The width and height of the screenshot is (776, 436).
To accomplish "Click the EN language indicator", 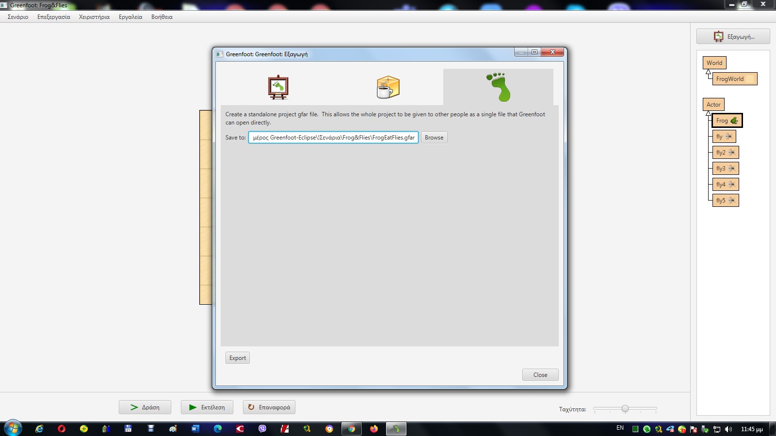I will coord(620,428).
